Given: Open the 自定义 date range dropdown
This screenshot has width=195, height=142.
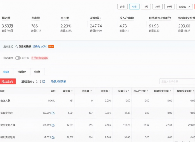Looking at the screenshot, I should 184,7.
